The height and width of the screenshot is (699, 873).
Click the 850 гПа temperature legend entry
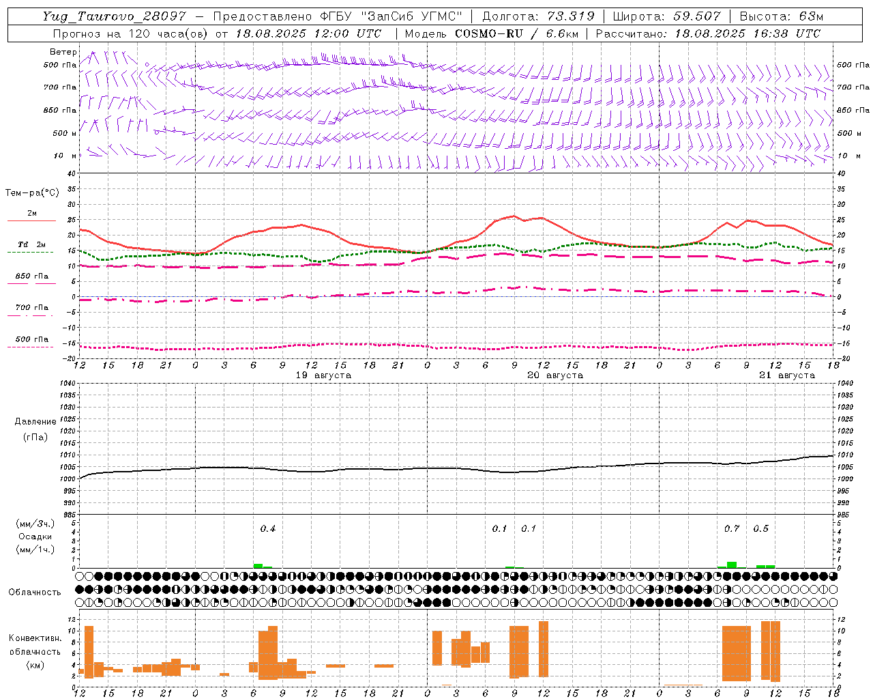pos(32,276)
